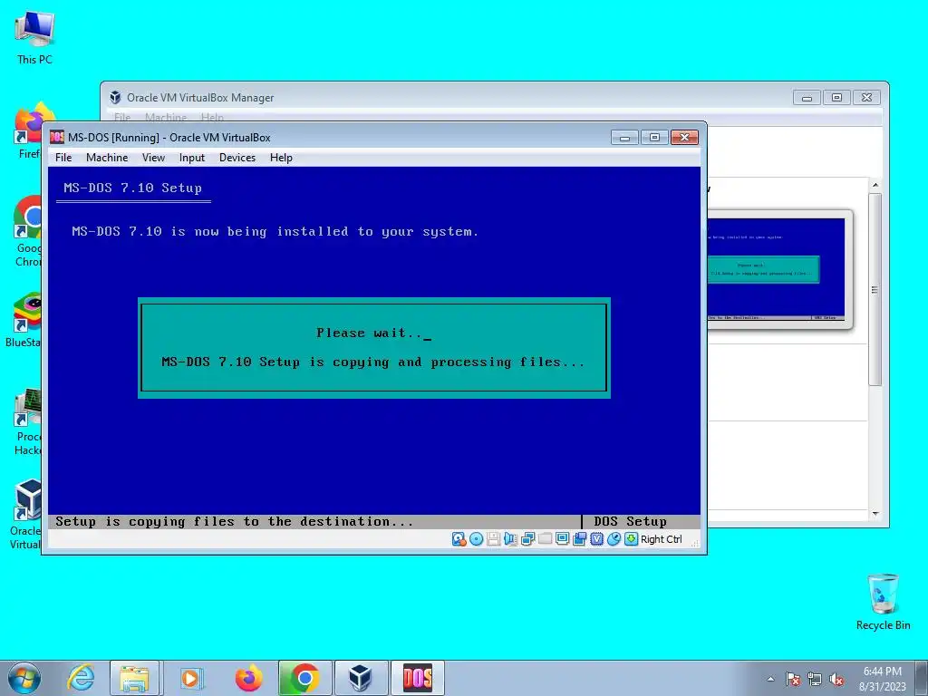
Task: Click the muted volume tray icon
Action: click(836, 680)
